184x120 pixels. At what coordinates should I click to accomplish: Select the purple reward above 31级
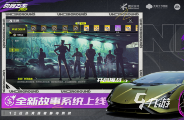pos(118,28)
